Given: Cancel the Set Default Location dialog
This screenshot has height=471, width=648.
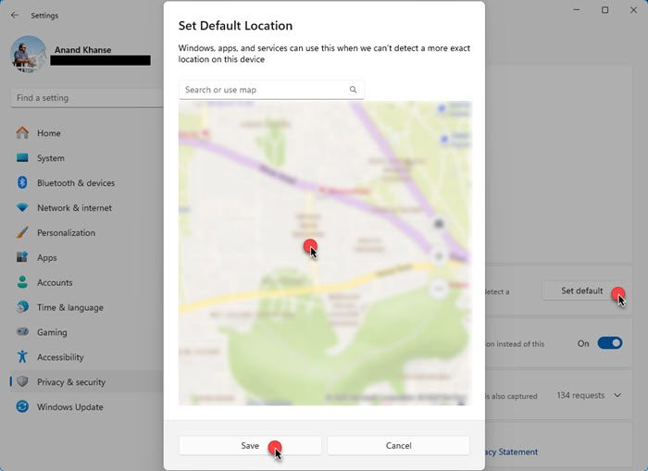Looking at the screenshot, I should 398,445.
